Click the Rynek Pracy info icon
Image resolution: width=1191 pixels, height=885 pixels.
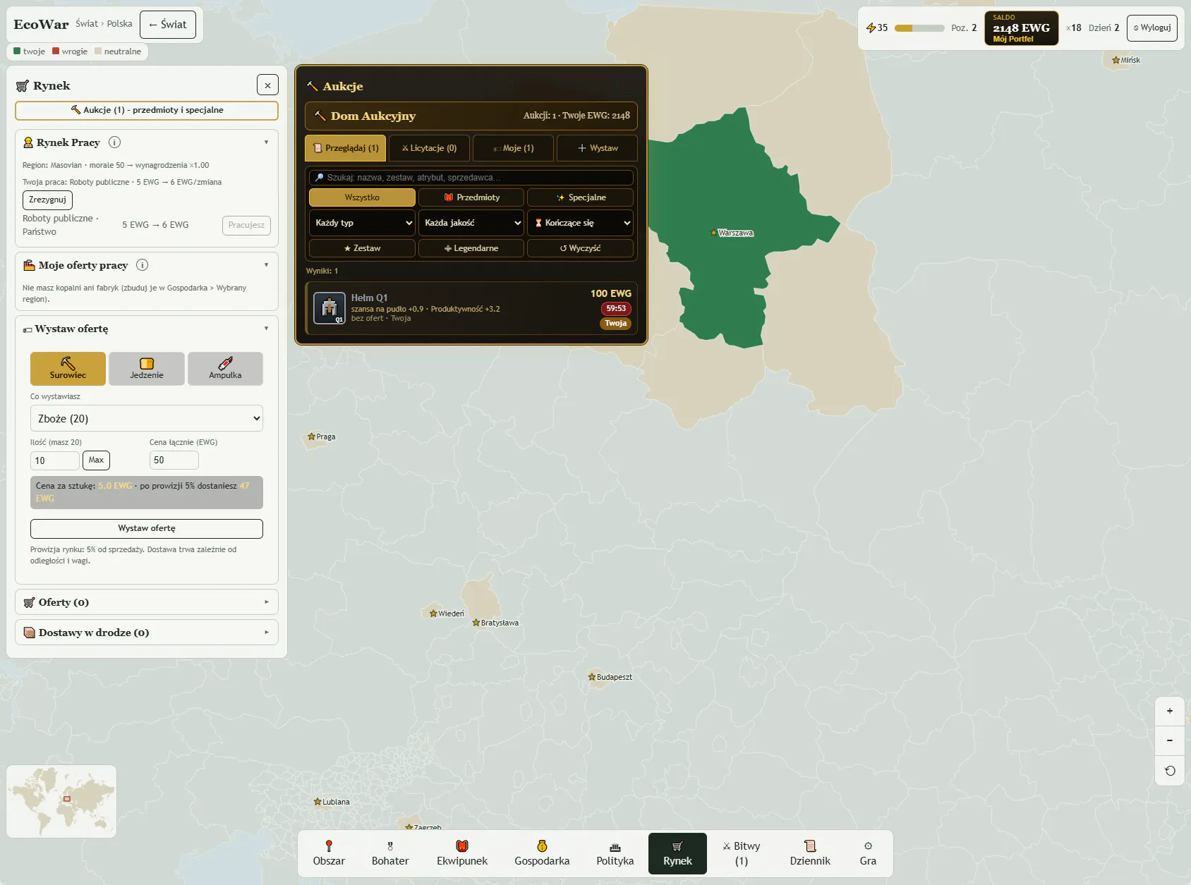[x=114, y=142]
